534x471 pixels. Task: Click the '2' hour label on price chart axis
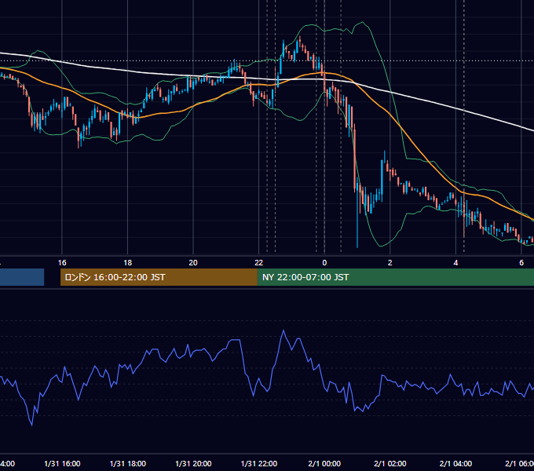[x=390, y=263]
